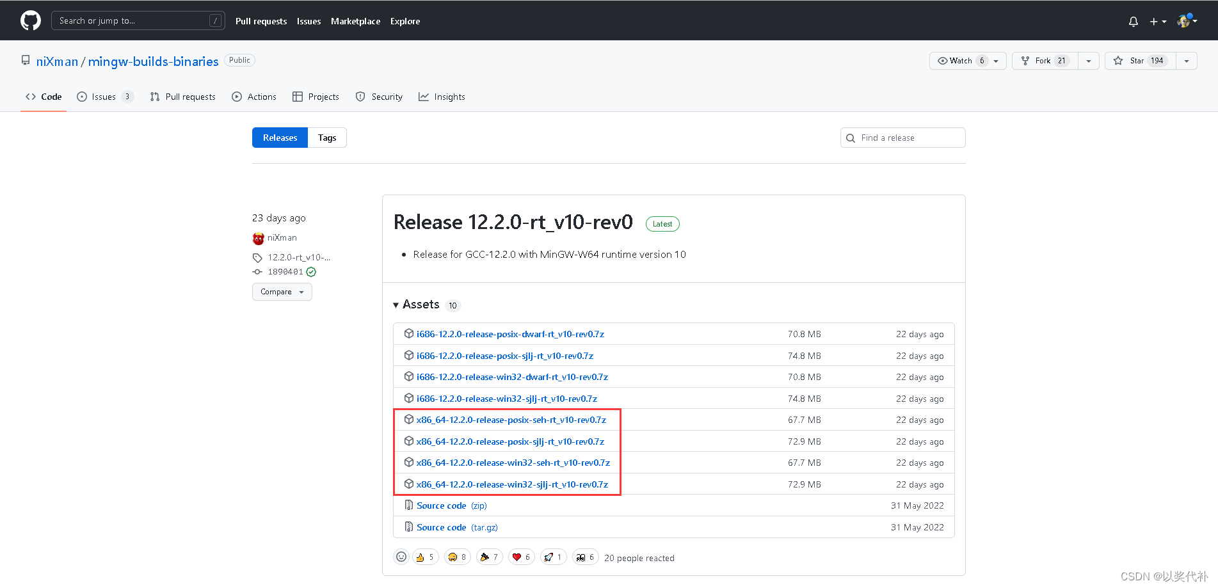Download i686-12.2.0-release-win32-dwarf-rt_v10-rev0.7z
This screenshot has width=1218, height=588.
coord(512,377)
